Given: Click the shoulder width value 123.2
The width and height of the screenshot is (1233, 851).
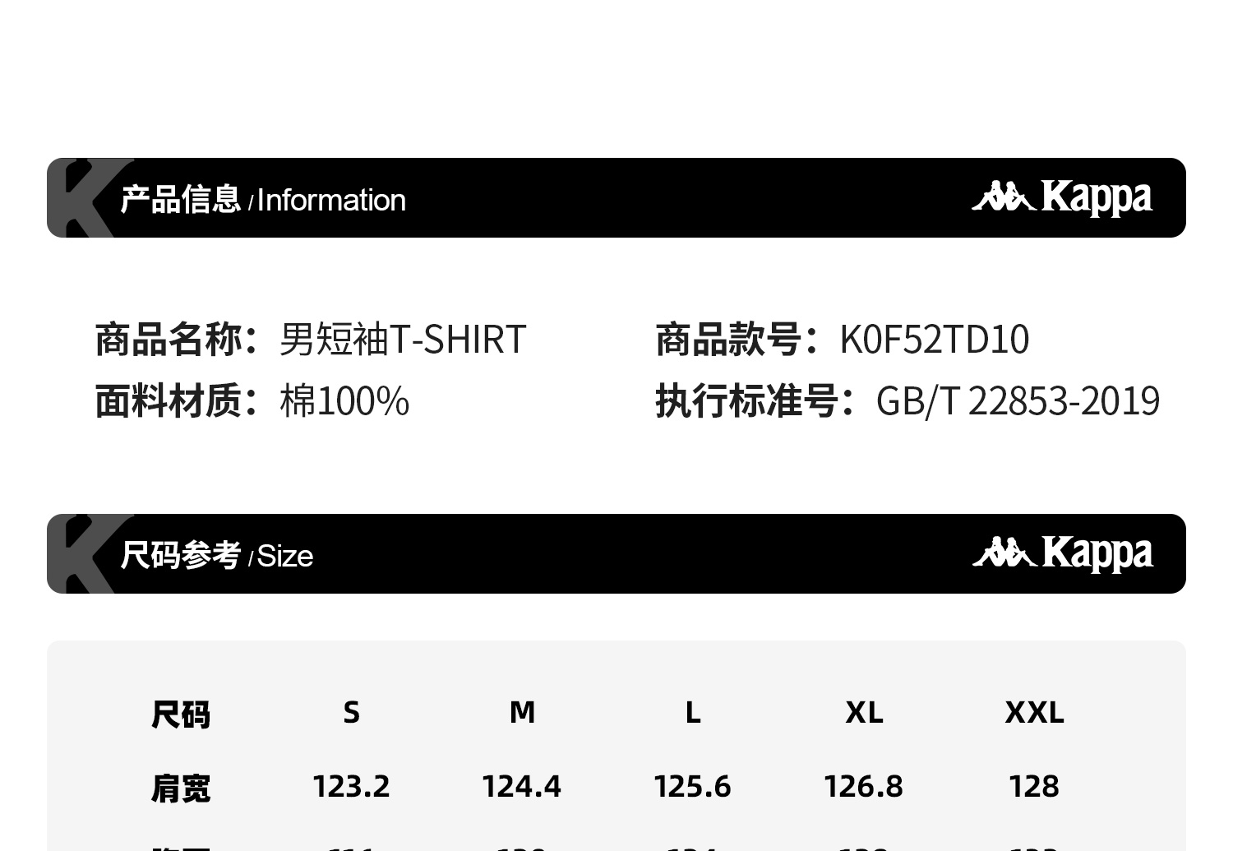Looking at the screenshot, I should coord(352,787).
